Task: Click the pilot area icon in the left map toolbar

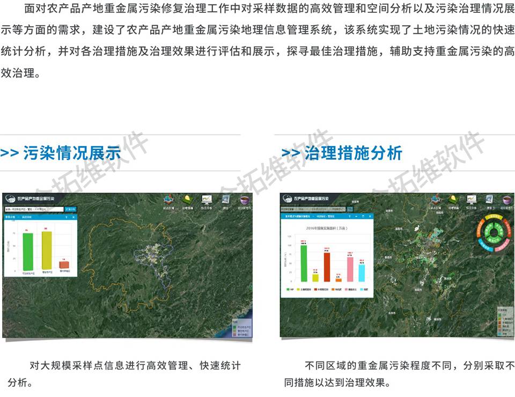Action: pyautogui.click(x=168, y=200)
